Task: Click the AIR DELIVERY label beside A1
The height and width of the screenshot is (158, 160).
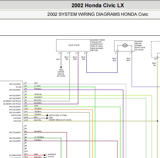Action: click(15, 84)
